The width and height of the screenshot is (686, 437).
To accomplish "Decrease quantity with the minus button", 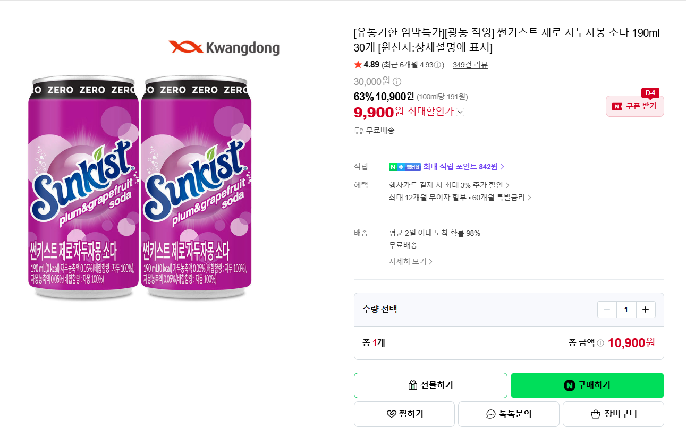I will coord(607,310).
